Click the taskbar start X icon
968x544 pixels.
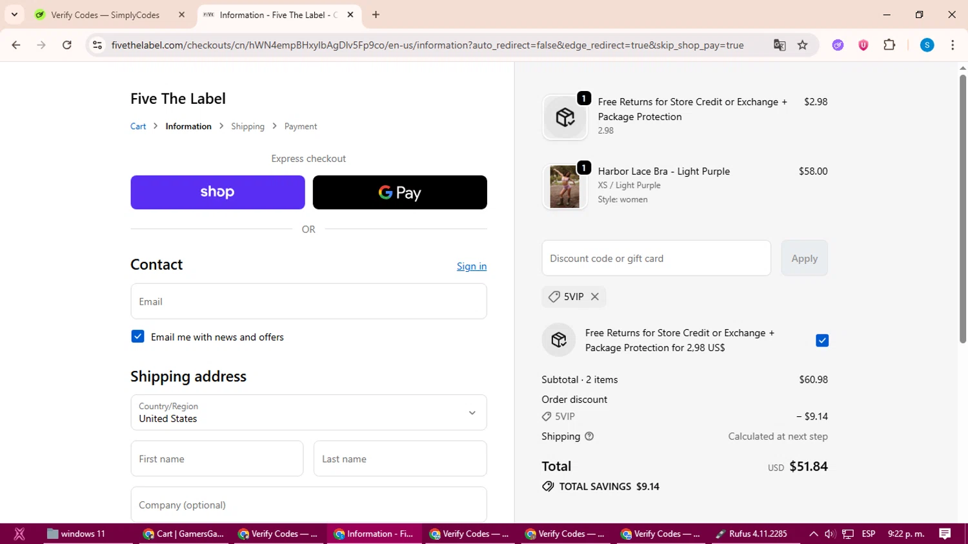click(x=19, y=534)
